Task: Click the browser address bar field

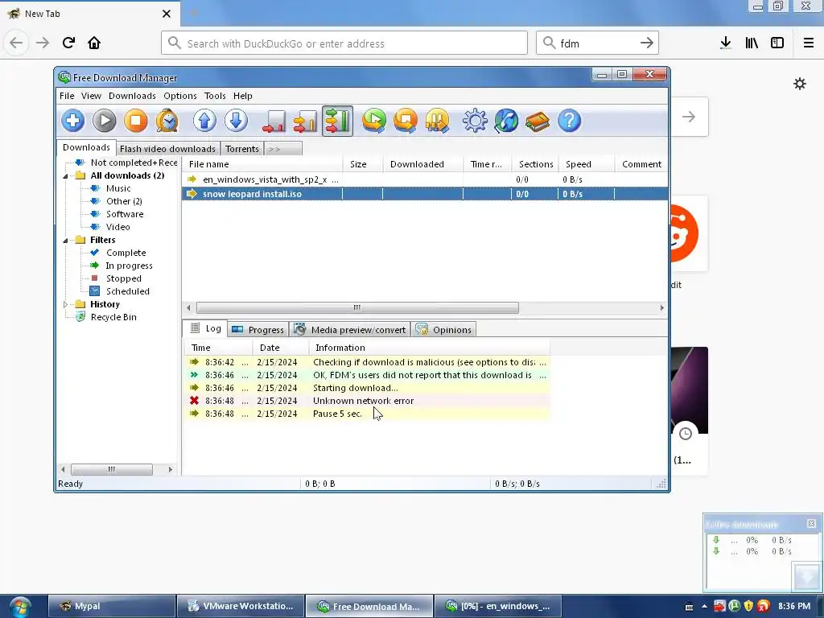Action: click(x=344, y=43)
